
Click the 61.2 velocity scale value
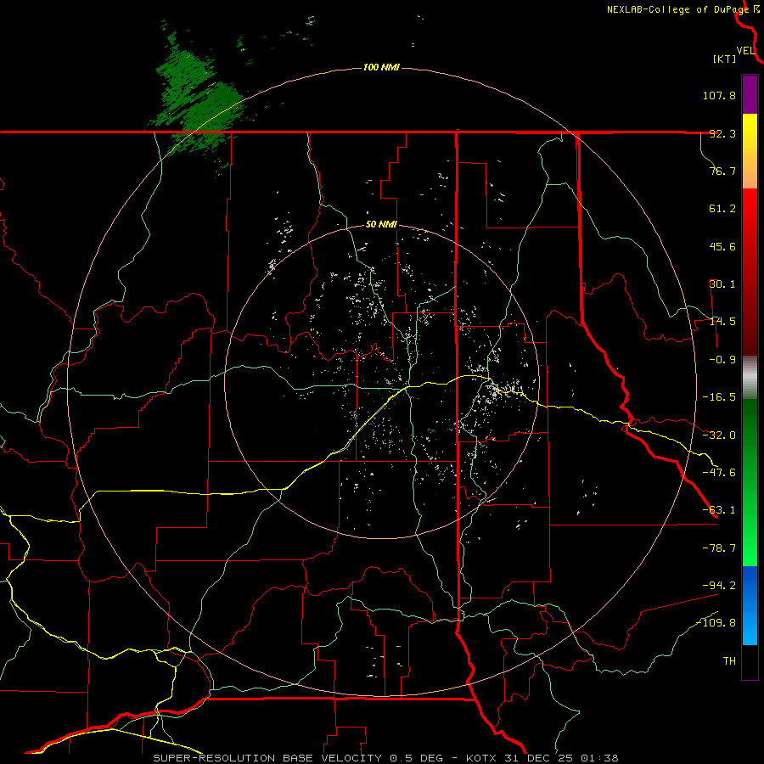point(722,209)
